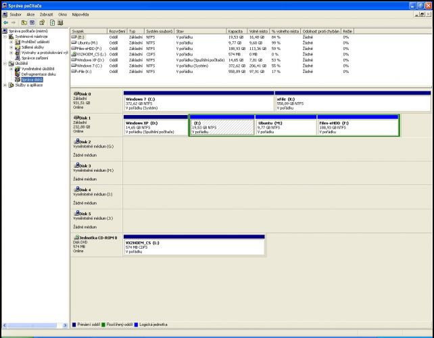Select the hatched (E:) partition block
Viewport: 434px width, 338px height.
(x=222, y=126)
